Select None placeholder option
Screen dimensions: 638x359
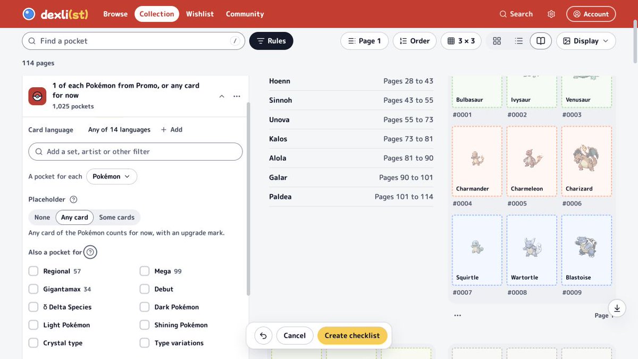42,218
